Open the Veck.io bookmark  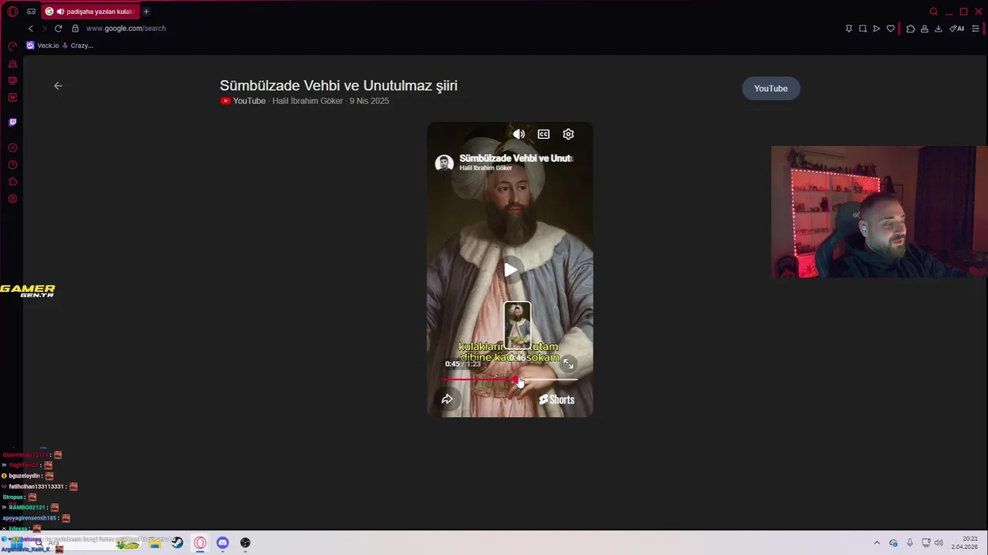click(x=42, y=45)
